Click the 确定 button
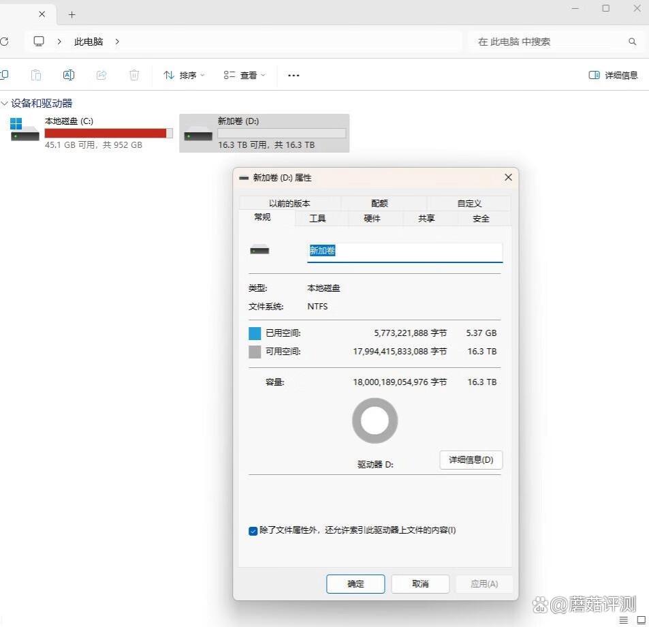 tap(355, 583)
